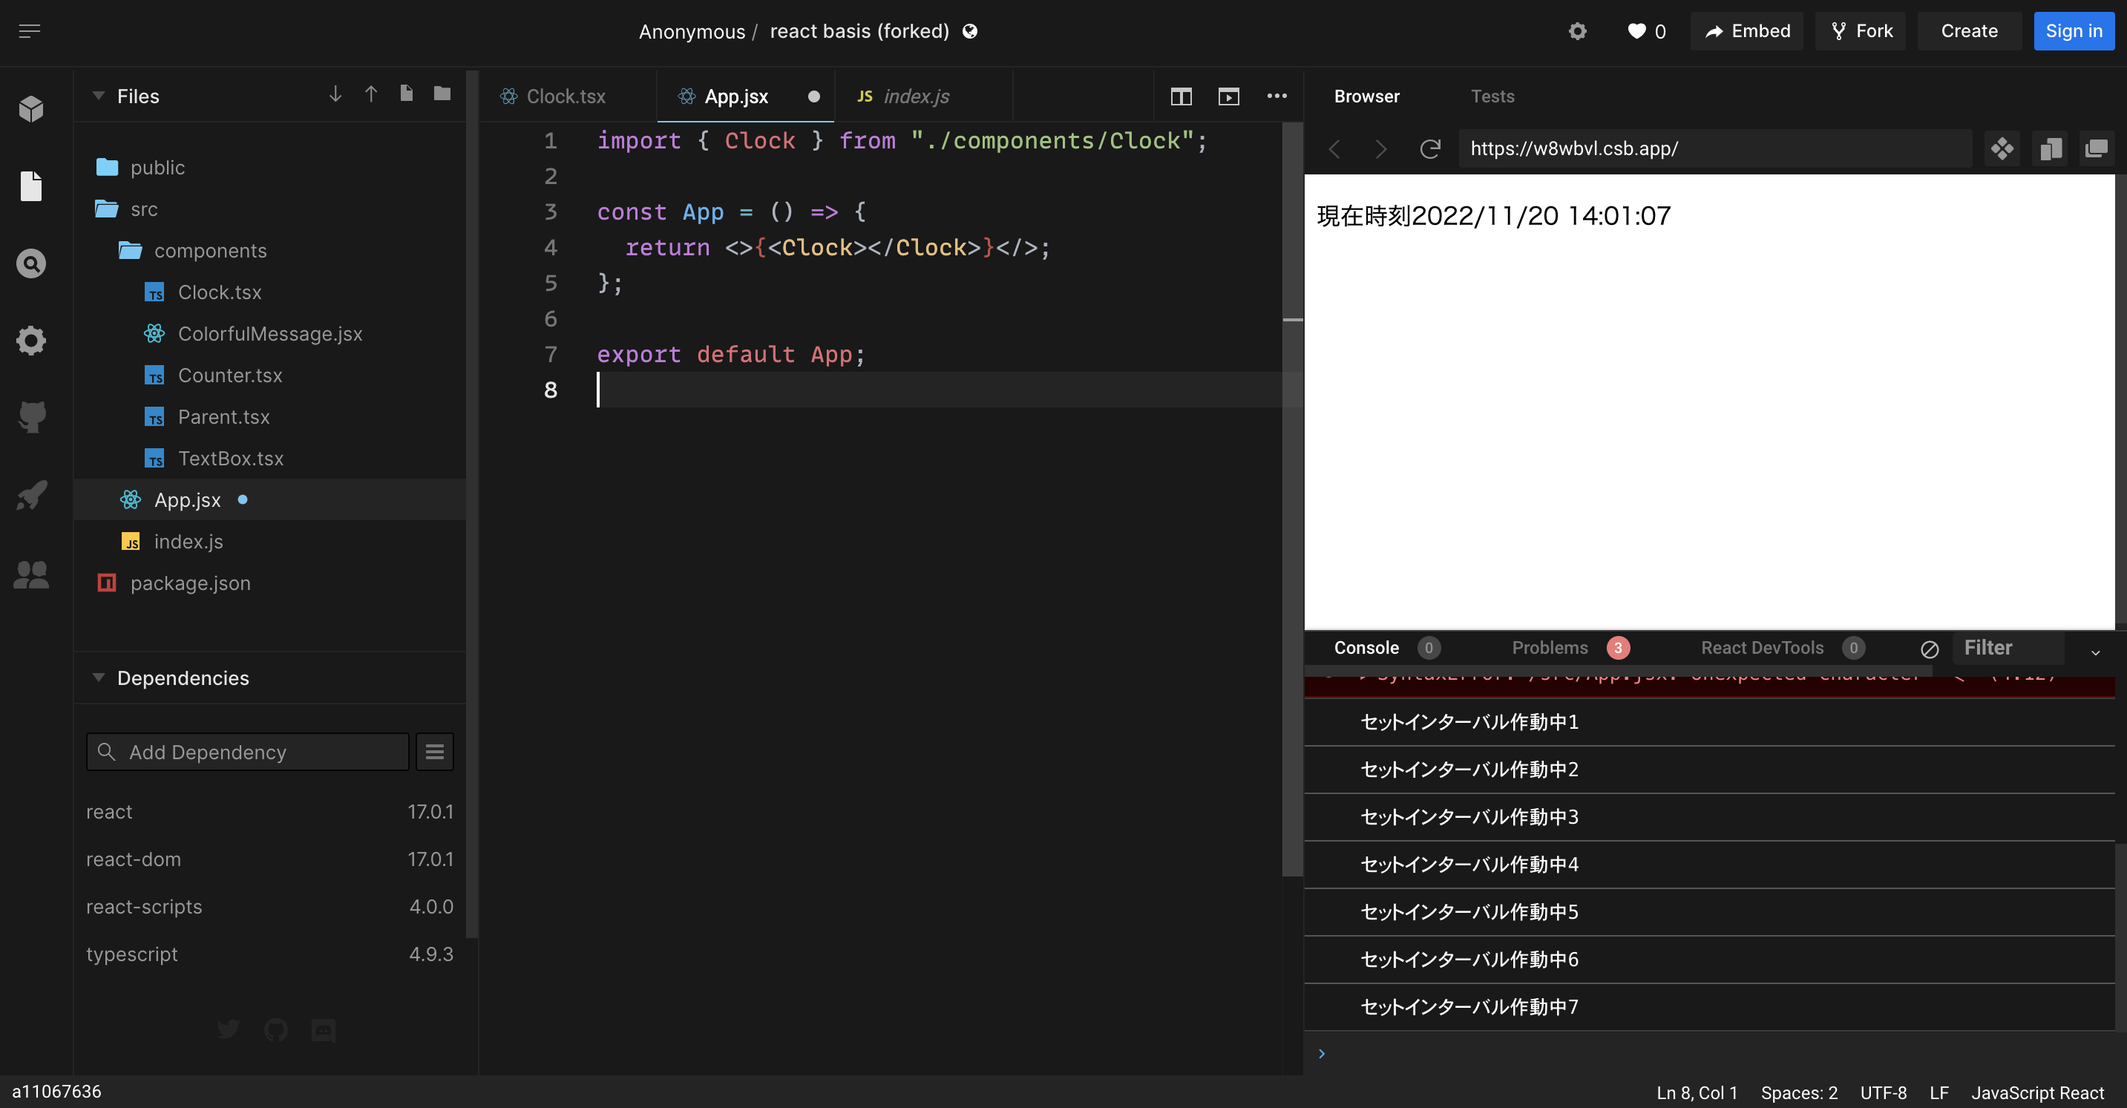Switch to the Tests tab

pyautogui.click(x=1492, y=96)
